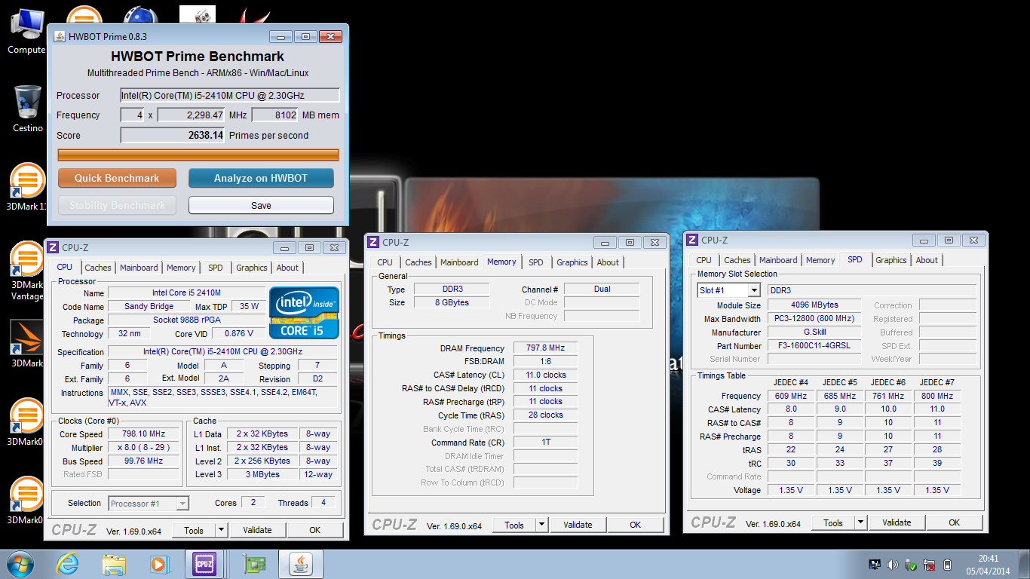The width and height of the screenshot is (1030, 579).
Task: Click Part Number F3-1600C11-4GRSL
Action: coord(814,346)
